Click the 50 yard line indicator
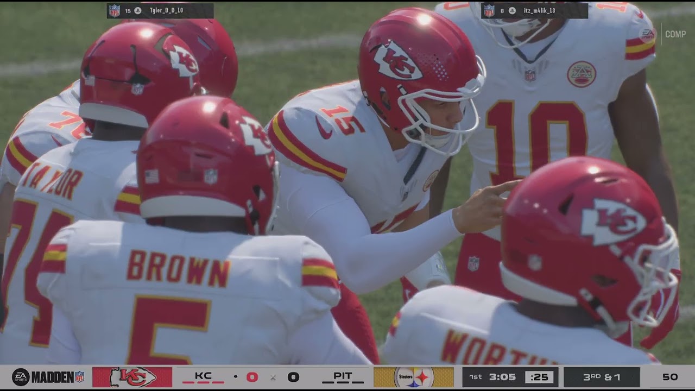695x391 pixels. pyautogui.click(x=670, y=377)
